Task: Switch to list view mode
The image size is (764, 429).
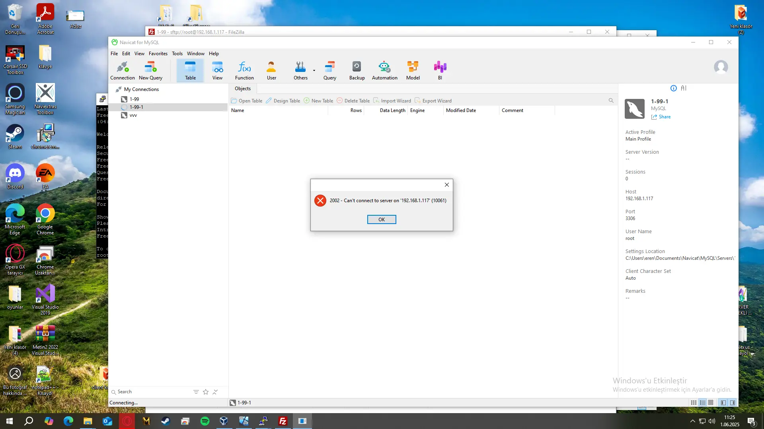Action: (x=702, y=403)
